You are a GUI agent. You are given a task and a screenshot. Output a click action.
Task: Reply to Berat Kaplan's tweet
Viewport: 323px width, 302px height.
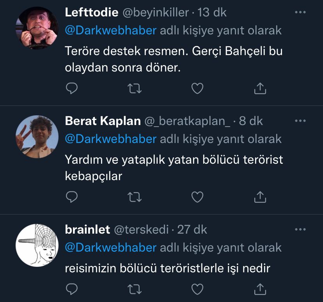click(71, 197)
